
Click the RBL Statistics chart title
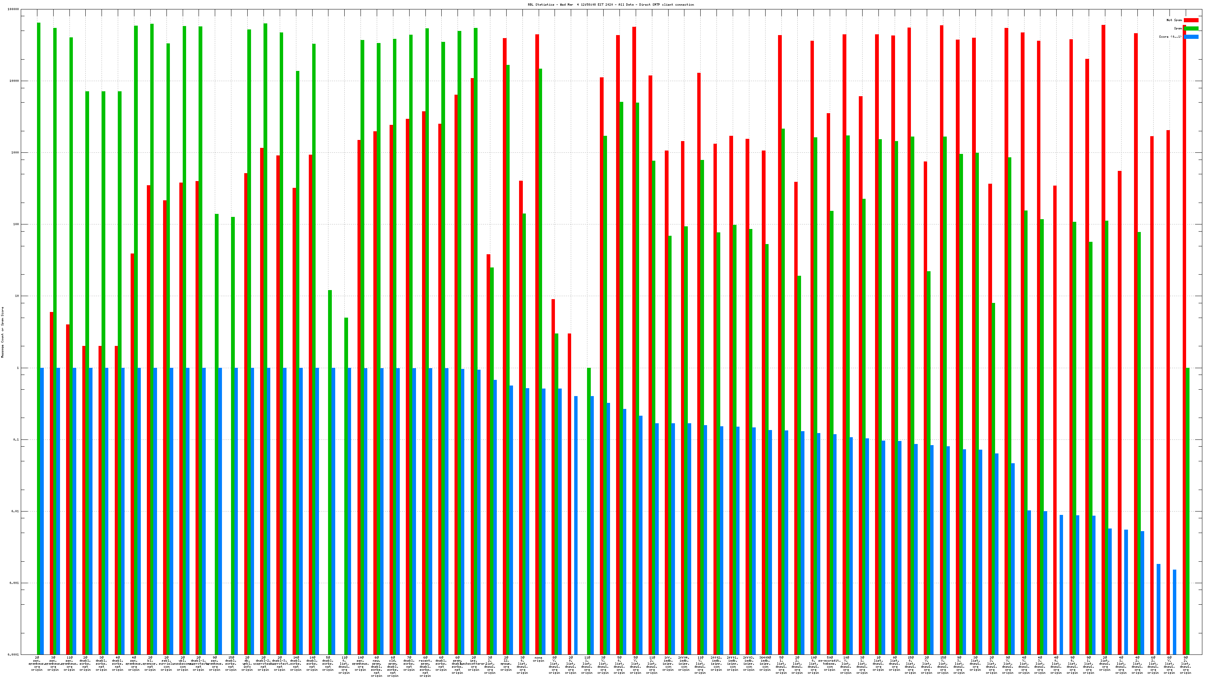pos(610,5)
